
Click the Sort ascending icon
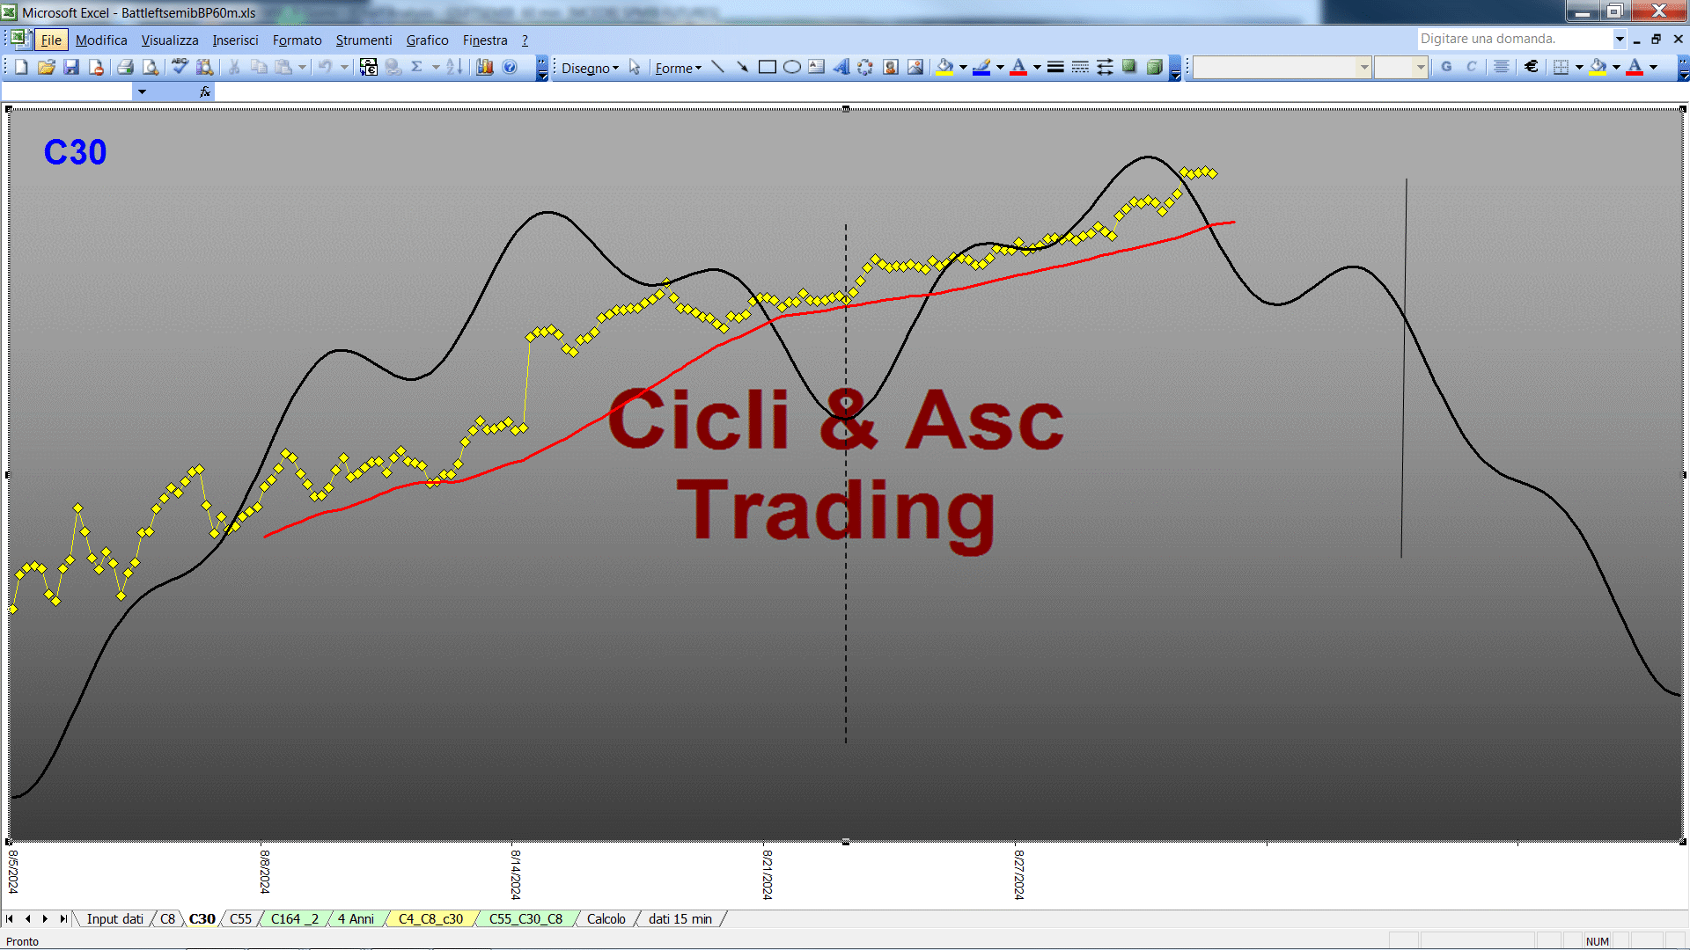click(x=454, y=67)
